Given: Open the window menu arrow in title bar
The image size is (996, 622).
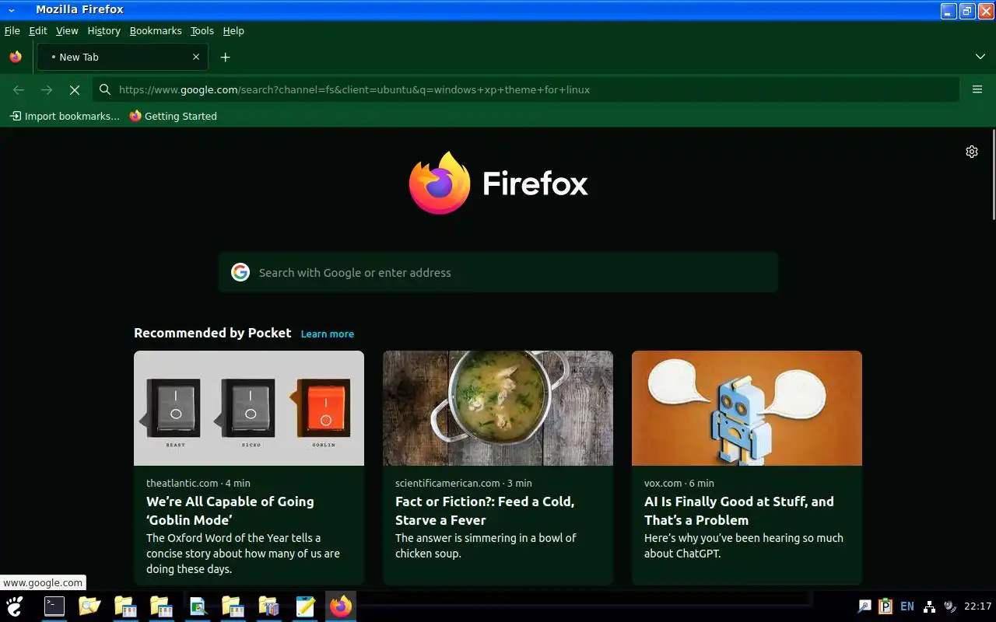Looking at the screenshot, I should click(12, 10).
